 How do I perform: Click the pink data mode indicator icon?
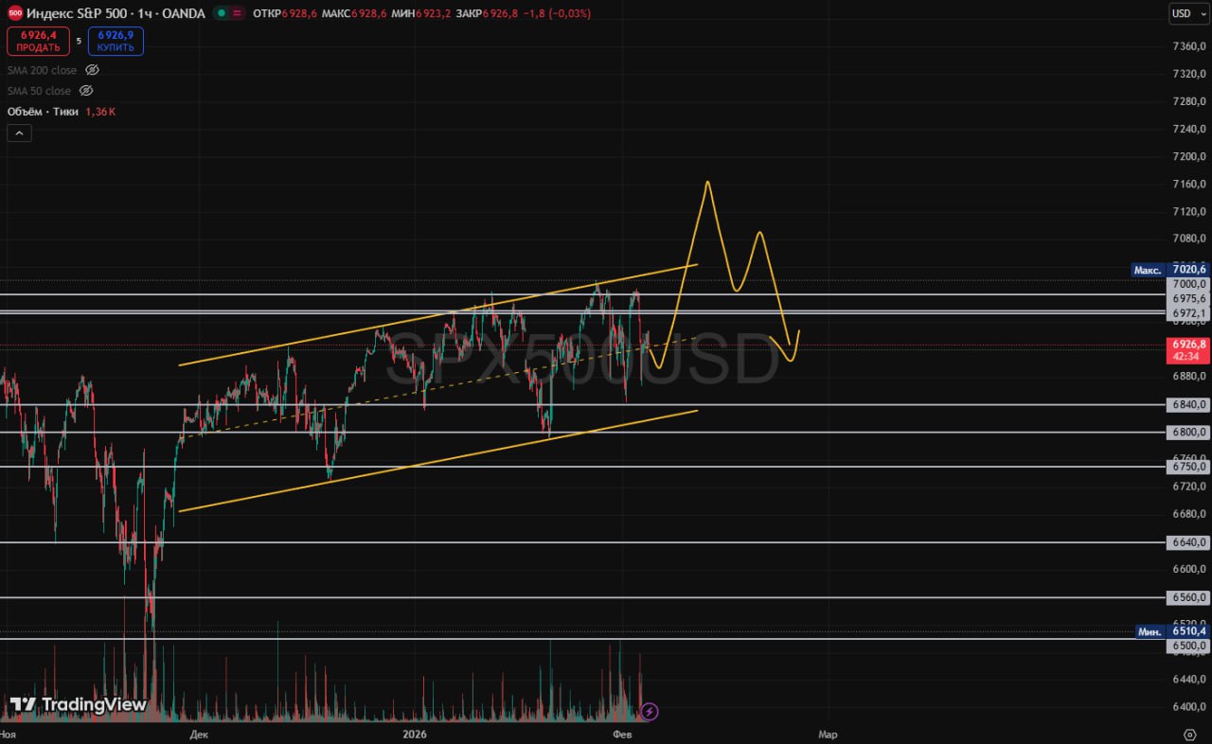tap(237, 13)
